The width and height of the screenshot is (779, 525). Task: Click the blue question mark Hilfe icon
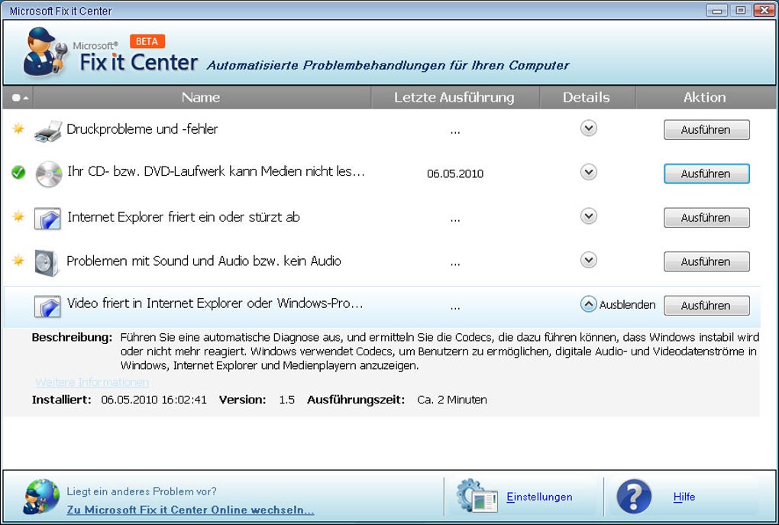pyautogui.click(x=633, y=496)
